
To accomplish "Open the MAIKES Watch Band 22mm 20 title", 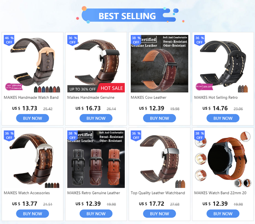I will pos(220,193).
